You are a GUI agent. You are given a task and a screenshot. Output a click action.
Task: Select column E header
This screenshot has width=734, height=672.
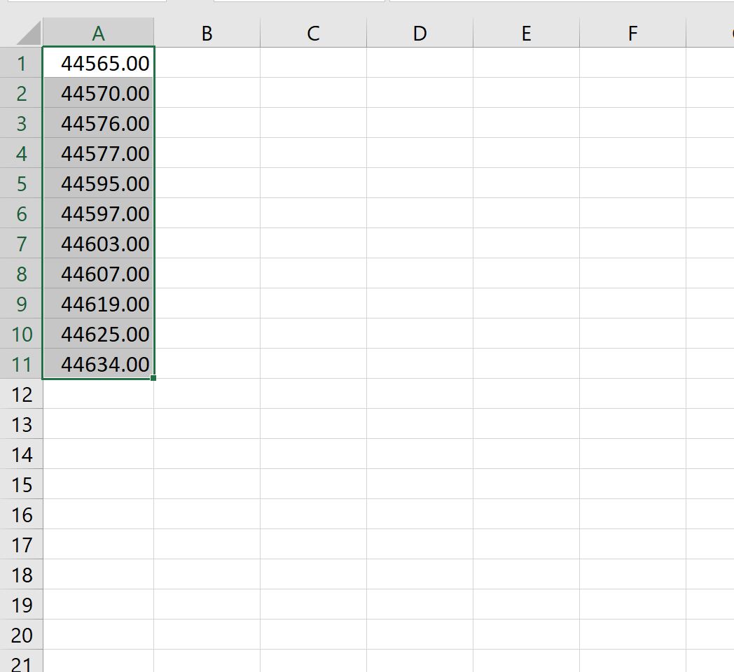526,33
